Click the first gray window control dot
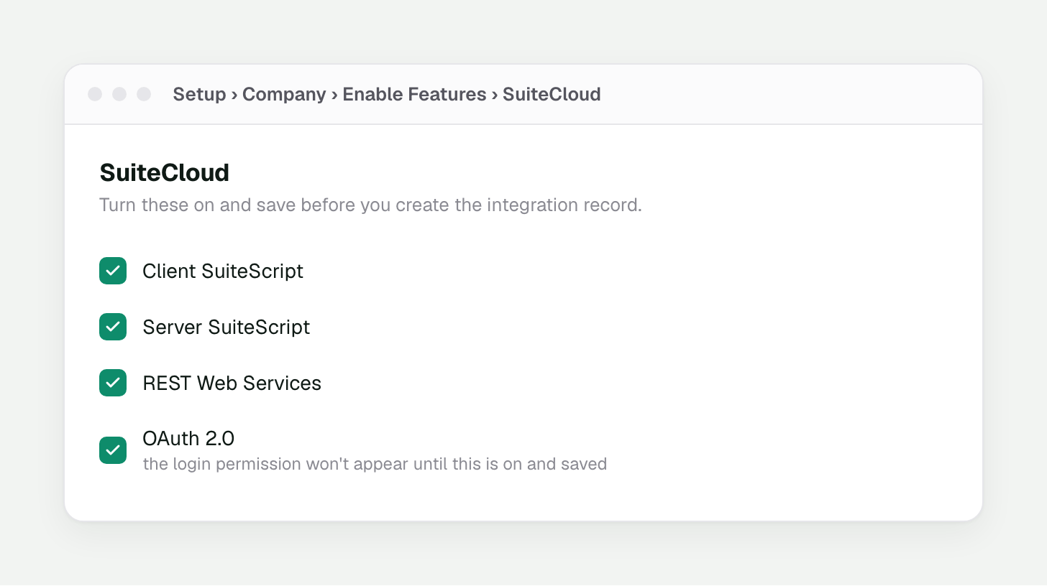Image resolution: width=1047 pixels, height=586 pixels. click(x=95, y=94)
